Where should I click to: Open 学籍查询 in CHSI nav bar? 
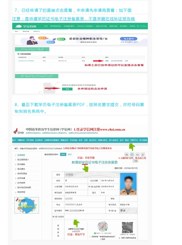point(21,140)
